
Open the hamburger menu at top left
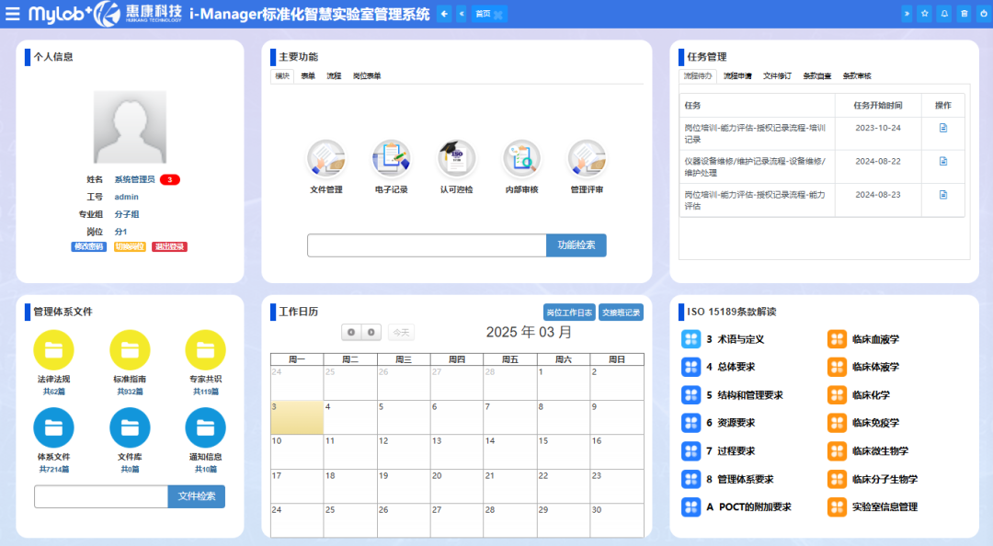(x=13, y=14)
